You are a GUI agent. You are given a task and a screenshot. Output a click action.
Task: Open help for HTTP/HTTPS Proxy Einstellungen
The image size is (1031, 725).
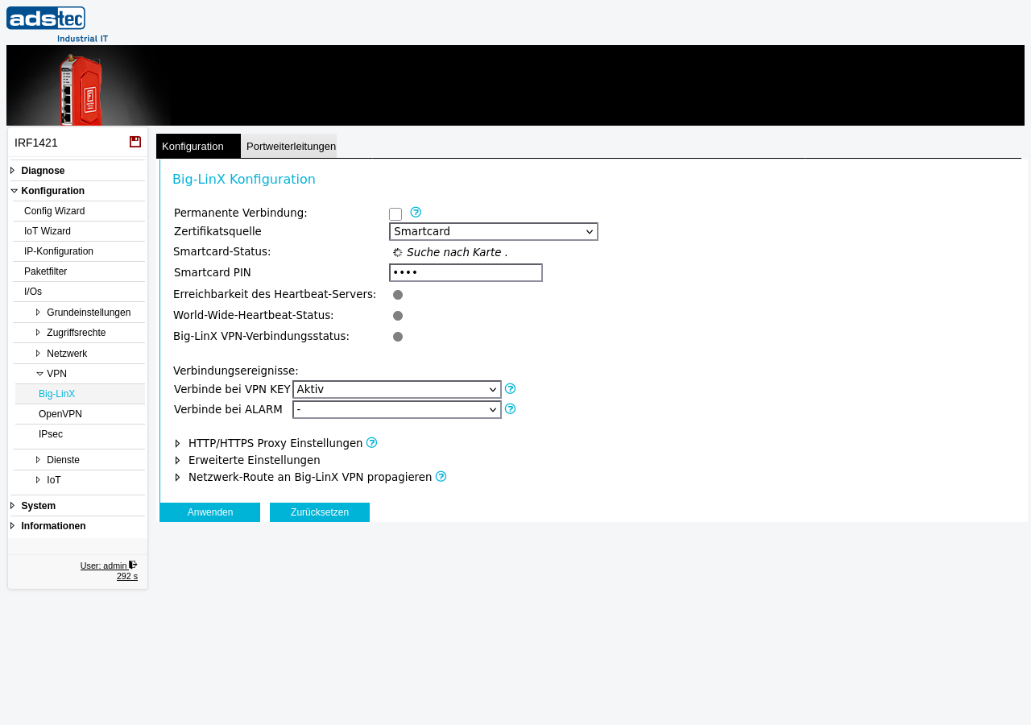371,442
